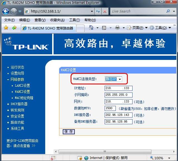
Task: Expand the 系统工具 section
Action: coord(17,128)
